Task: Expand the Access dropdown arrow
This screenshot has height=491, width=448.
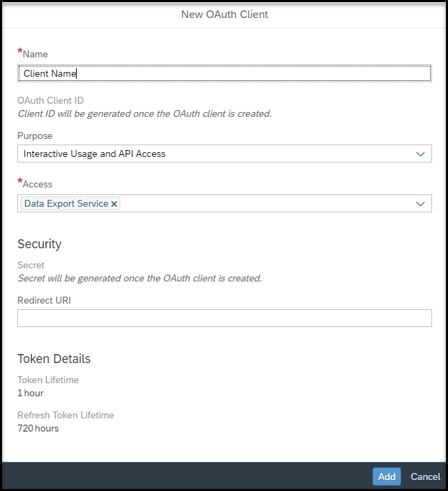Action: pos(420,204)
